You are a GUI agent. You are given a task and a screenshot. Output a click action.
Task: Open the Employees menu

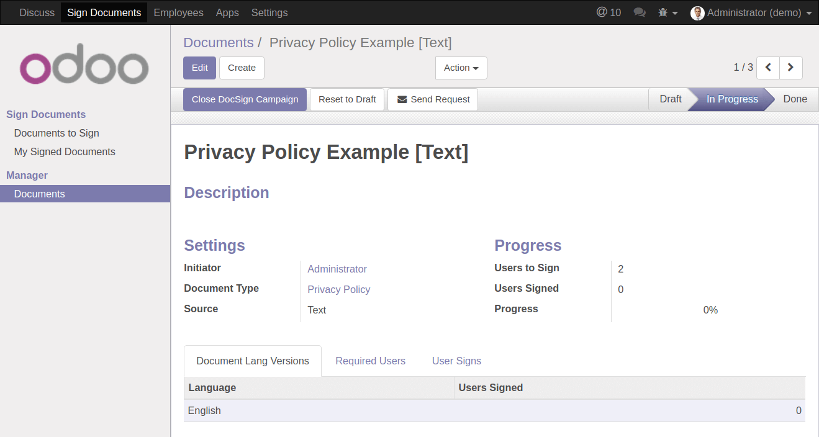178,12
